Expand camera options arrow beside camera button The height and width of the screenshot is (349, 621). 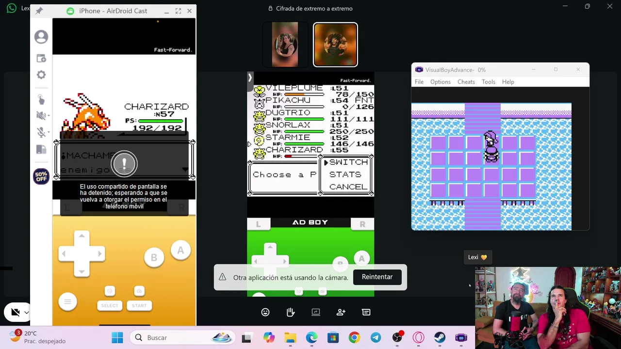[27, 313]
